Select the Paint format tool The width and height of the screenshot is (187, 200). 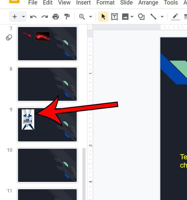pos(67,17)
